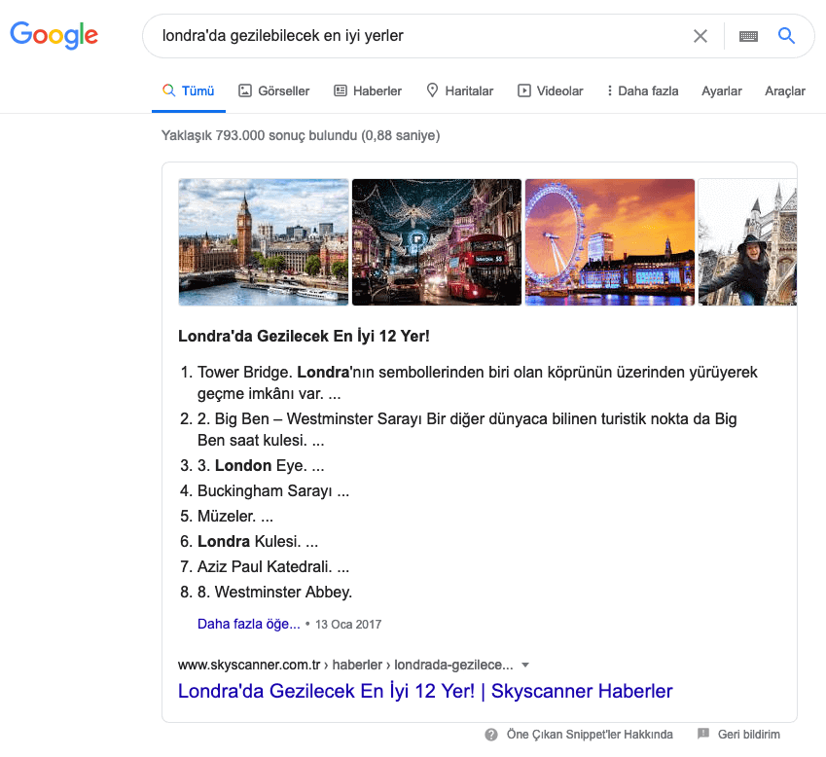Click the newspaper icon beside Haberler
826x757 pixels.
(341, 90)
